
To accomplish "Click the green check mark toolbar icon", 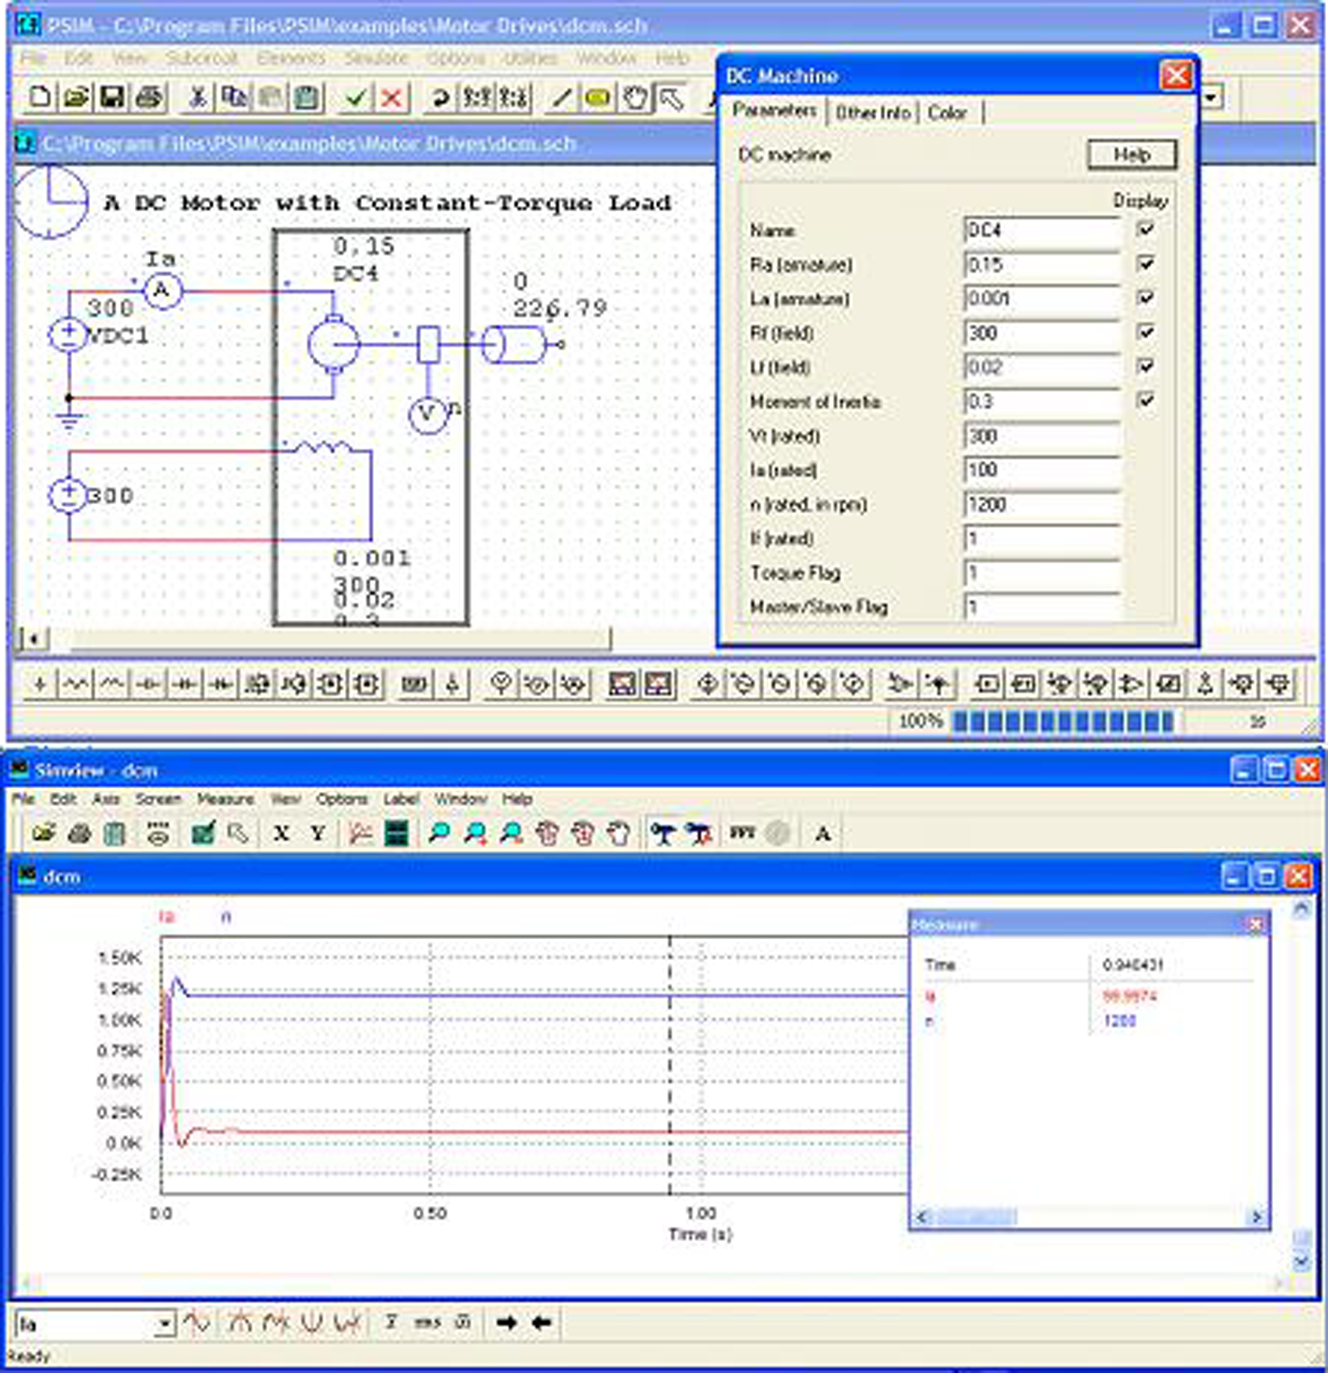I will (x=355, y=97).
